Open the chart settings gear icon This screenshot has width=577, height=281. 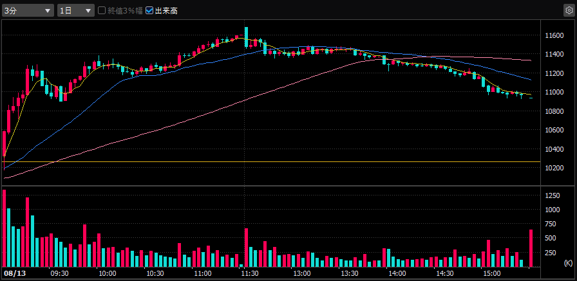569,10
